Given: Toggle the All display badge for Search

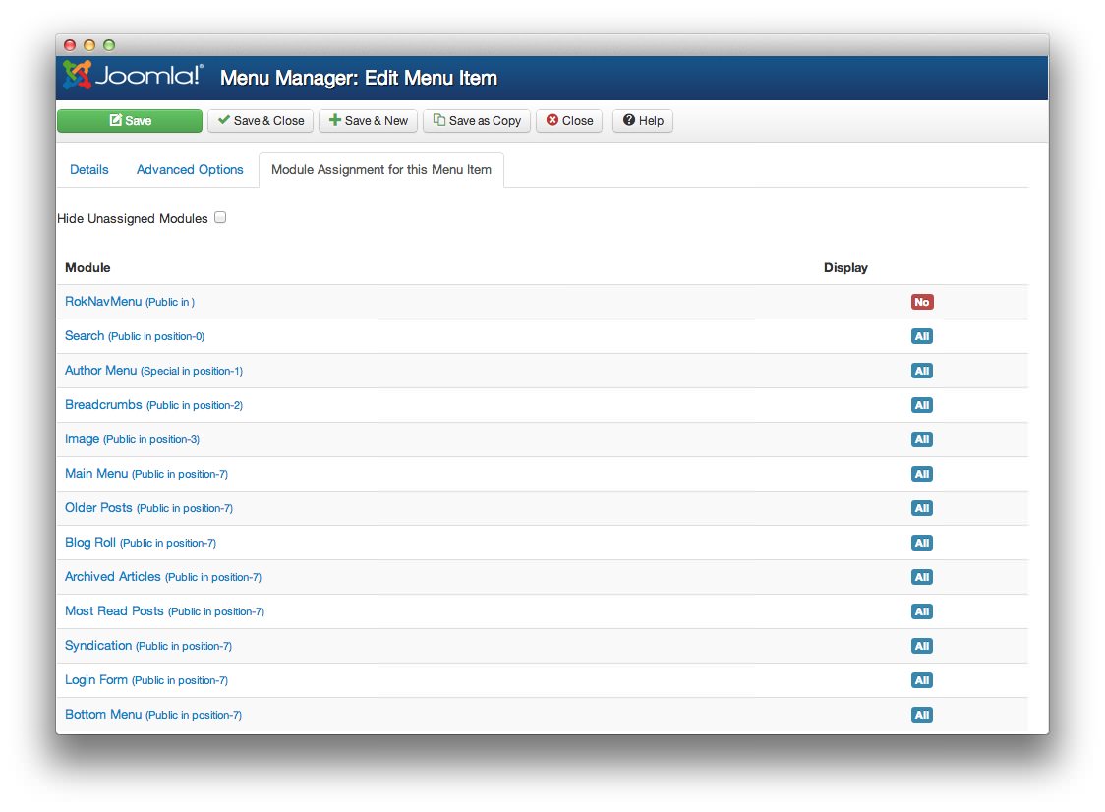Looking at the screenshot, I should (921, 336).
